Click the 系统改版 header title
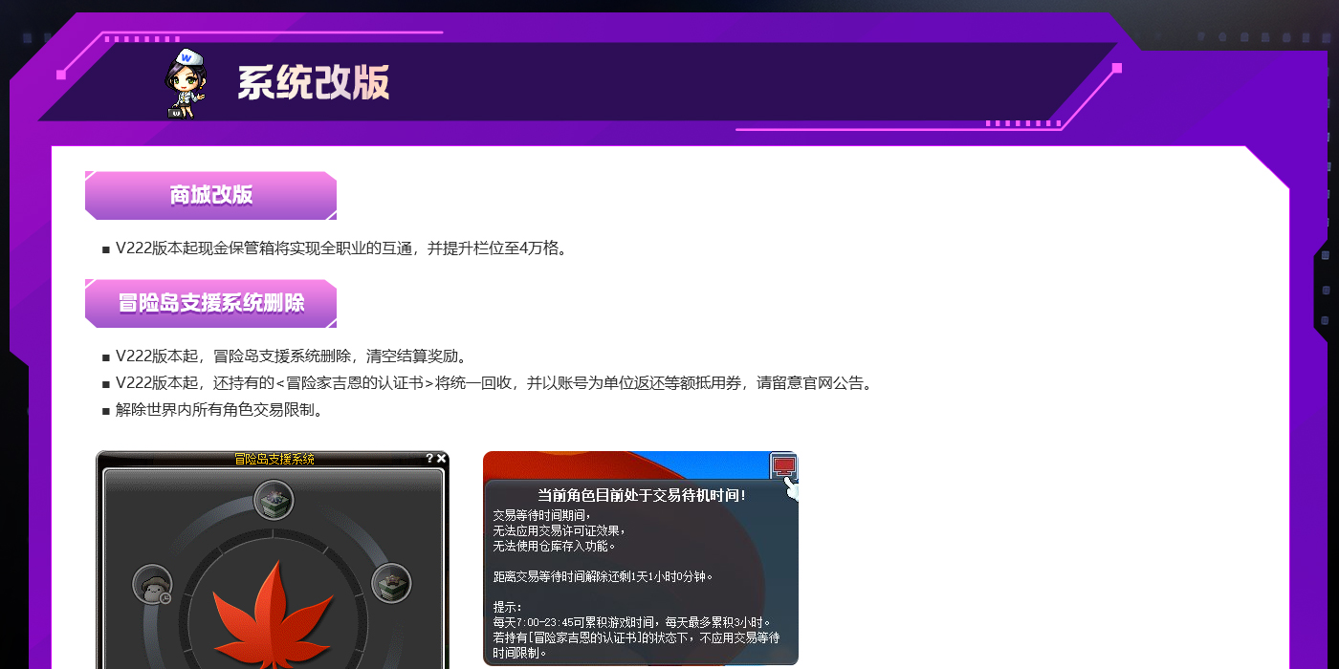This screenshot has height=669, width=1339. point(314,83)
